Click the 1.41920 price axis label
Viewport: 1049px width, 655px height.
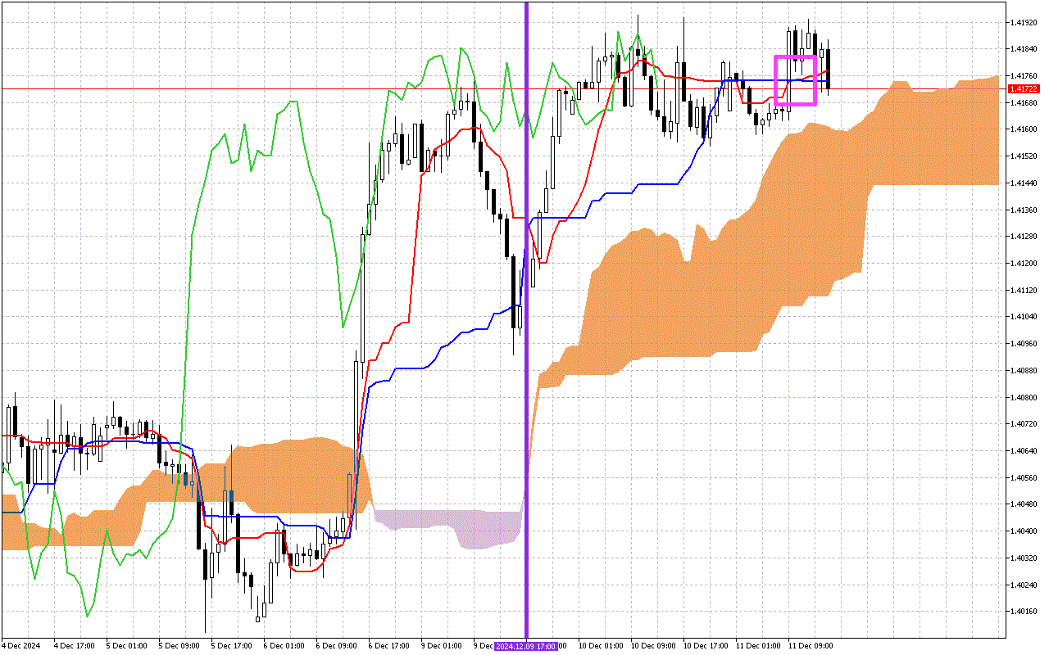pos(1024,23)
